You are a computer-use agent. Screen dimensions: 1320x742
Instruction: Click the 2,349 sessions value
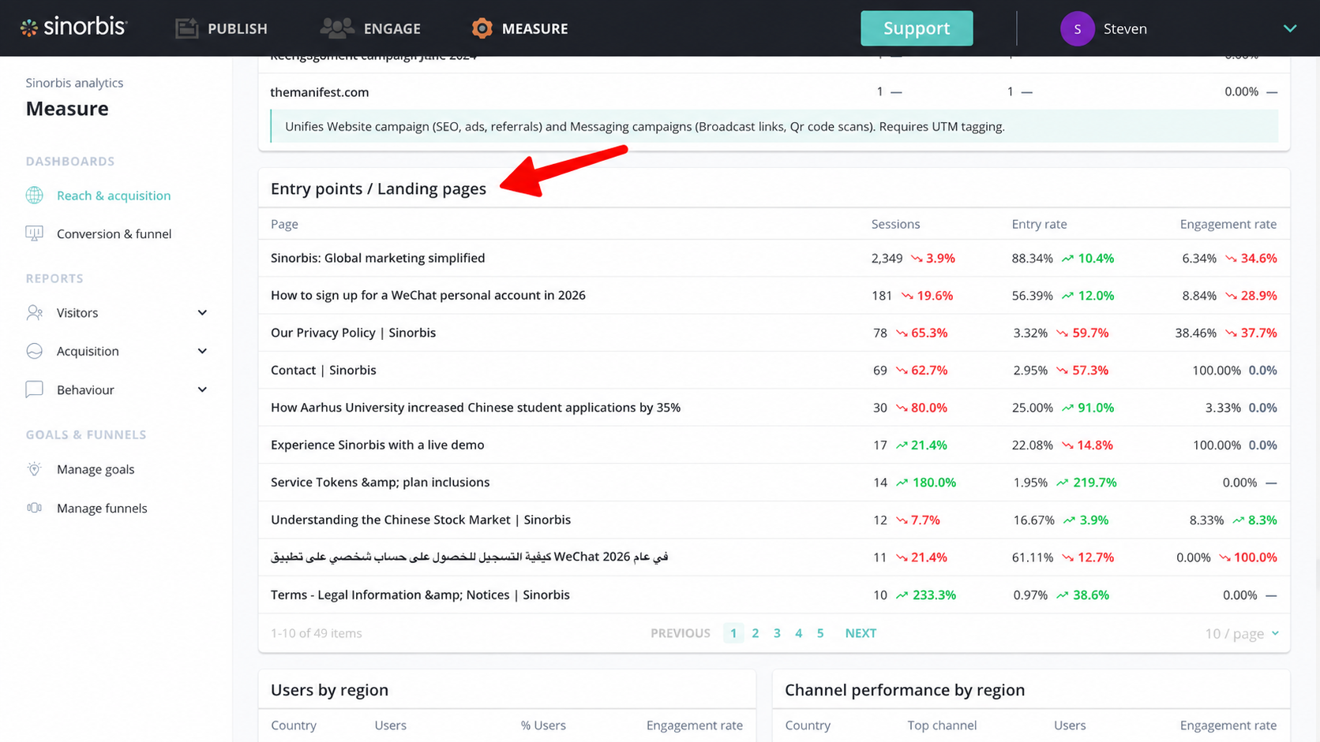pos(887,258)
